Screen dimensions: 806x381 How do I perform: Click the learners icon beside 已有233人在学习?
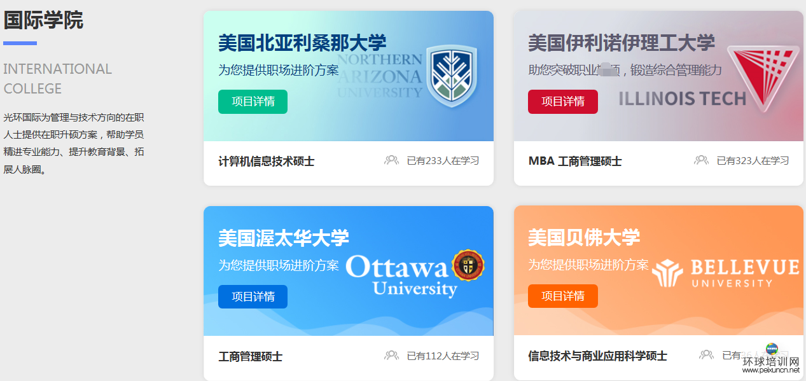point(392,160)
